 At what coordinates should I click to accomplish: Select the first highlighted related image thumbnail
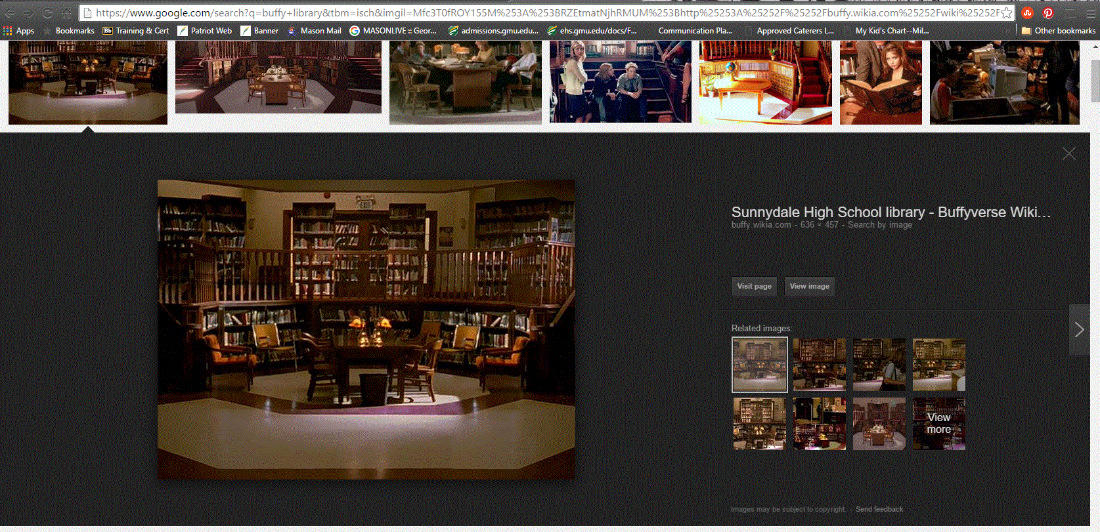tap(760, 365)
